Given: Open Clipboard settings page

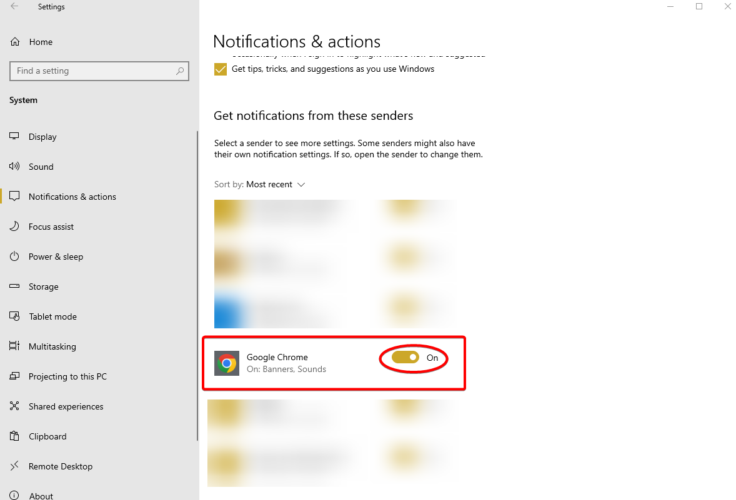Looking at the screenshot, I should pyautogui.click(x=47, y=437).
